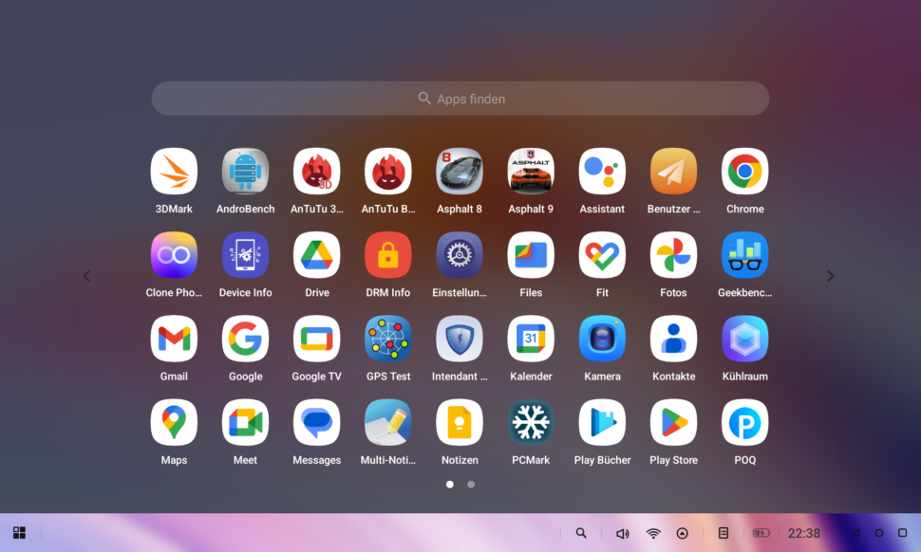The width and height of the screenshot is (921, 552).
Task: Launch Chrome browser
Action: coord(744,172)
